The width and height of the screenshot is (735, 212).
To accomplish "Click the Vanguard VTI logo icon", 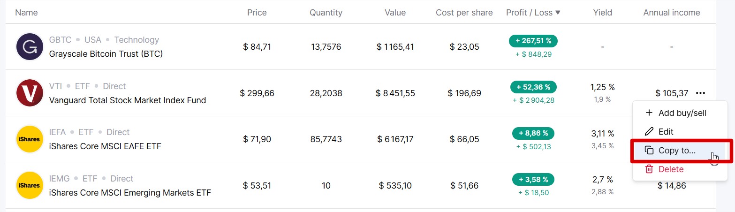I will pos(30,93).
